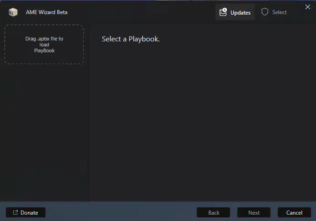The height and width of the screenshot is (221, 316).
Task: Click the Updates inbox icon
Action: pyautogui.click(x=223, y=12)
